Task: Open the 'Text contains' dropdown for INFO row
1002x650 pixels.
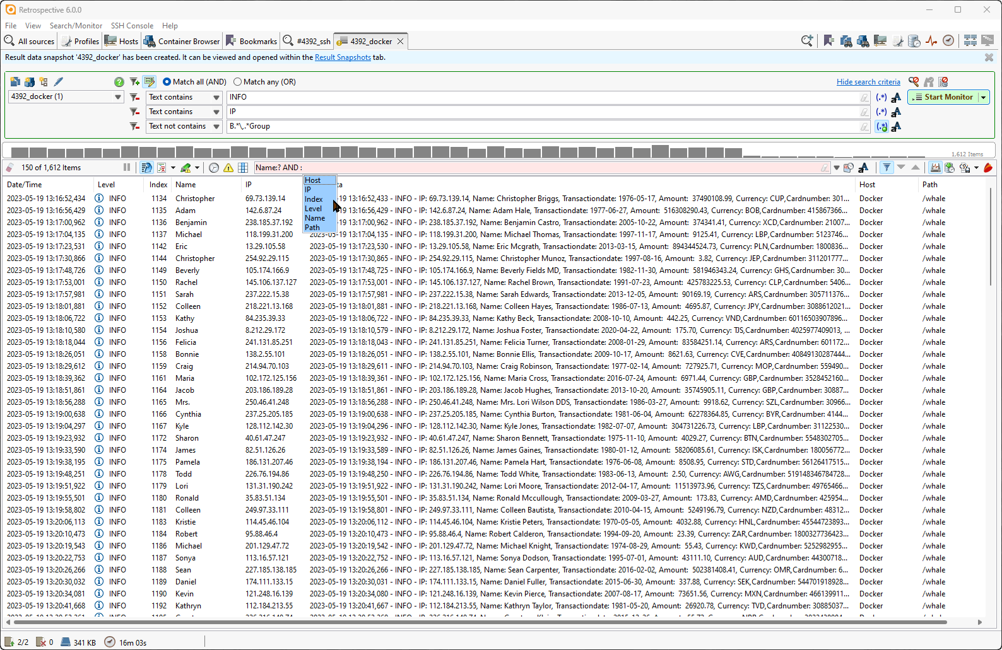Action: pos(216,97)
